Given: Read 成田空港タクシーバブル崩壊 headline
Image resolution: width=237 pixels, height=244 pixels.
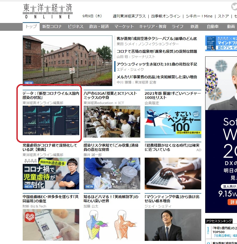Looking at the screenshot, I should (x=157, y=39).
